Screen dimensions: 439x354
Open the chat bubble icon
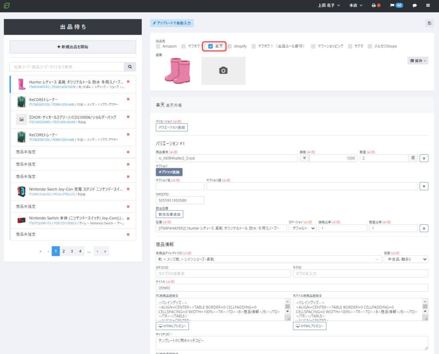pyautogui.click(x=415, y=5)
